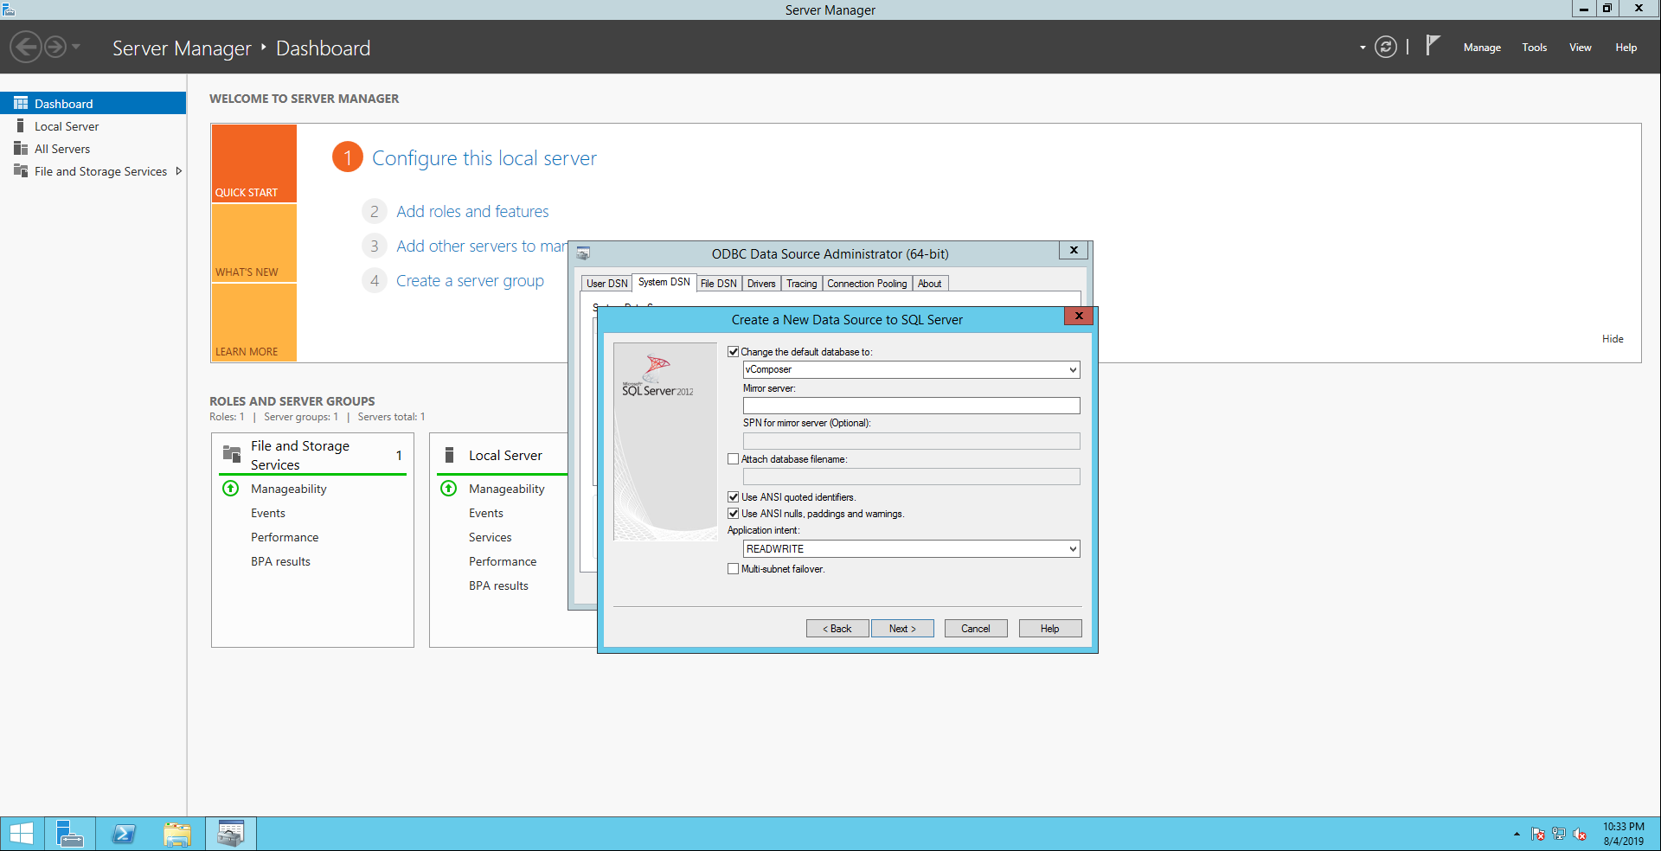Screen dimensions: 1661x851
Task: Click Add roles and features link
Action: point(472,212)
